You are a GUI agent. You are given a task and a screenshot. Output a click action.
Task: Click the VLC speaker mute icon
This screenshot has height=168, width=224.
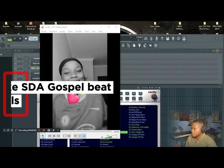(102, 137)
